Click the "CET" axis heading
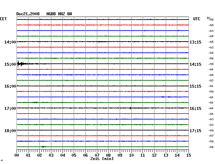This screenshot has height=164, width=215. [3, 19]
